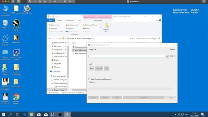Choose Больница 75 летие destination in ribbon gallery

point(90,25)
